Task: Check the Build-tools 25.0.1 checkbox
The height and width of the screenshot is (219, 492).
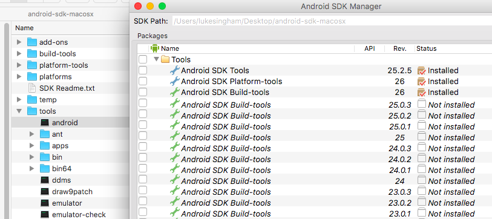Action: tap(143, 125)
